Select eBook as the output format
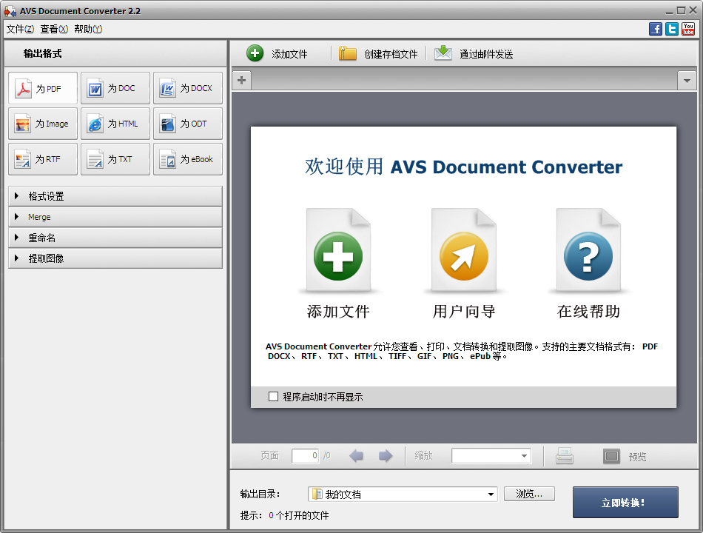This screenshot has width=703, height=533. point(188,159)
